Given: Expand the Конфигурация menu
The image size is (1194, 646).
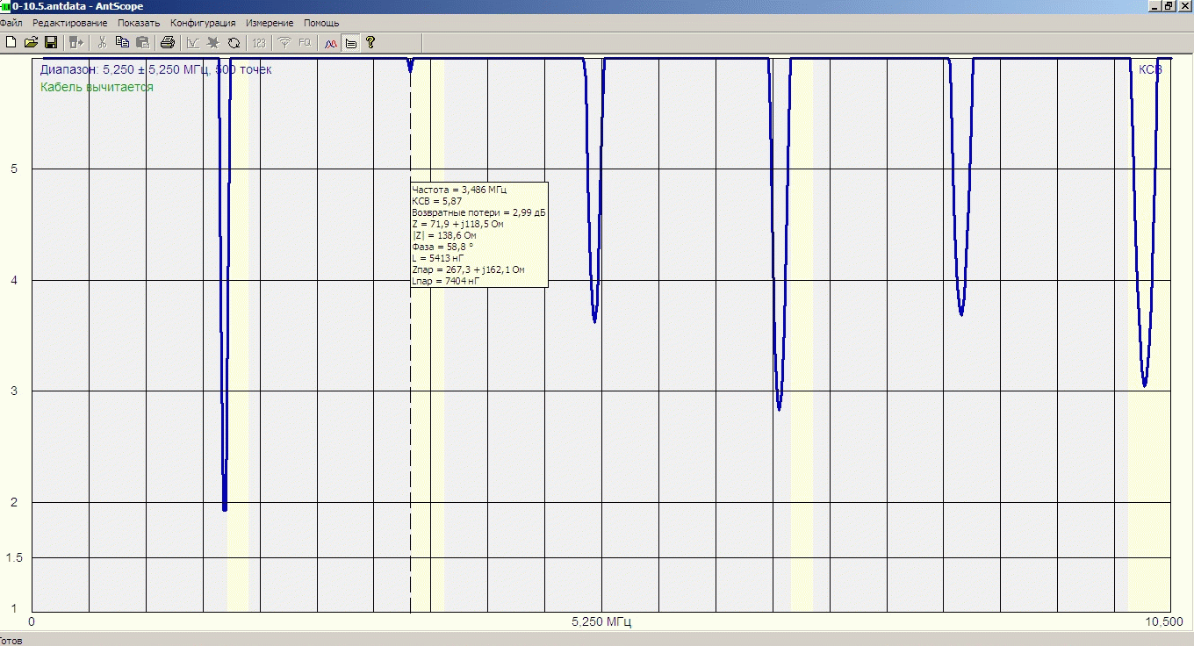Looking at the screenshot, I should pos(203,23).
